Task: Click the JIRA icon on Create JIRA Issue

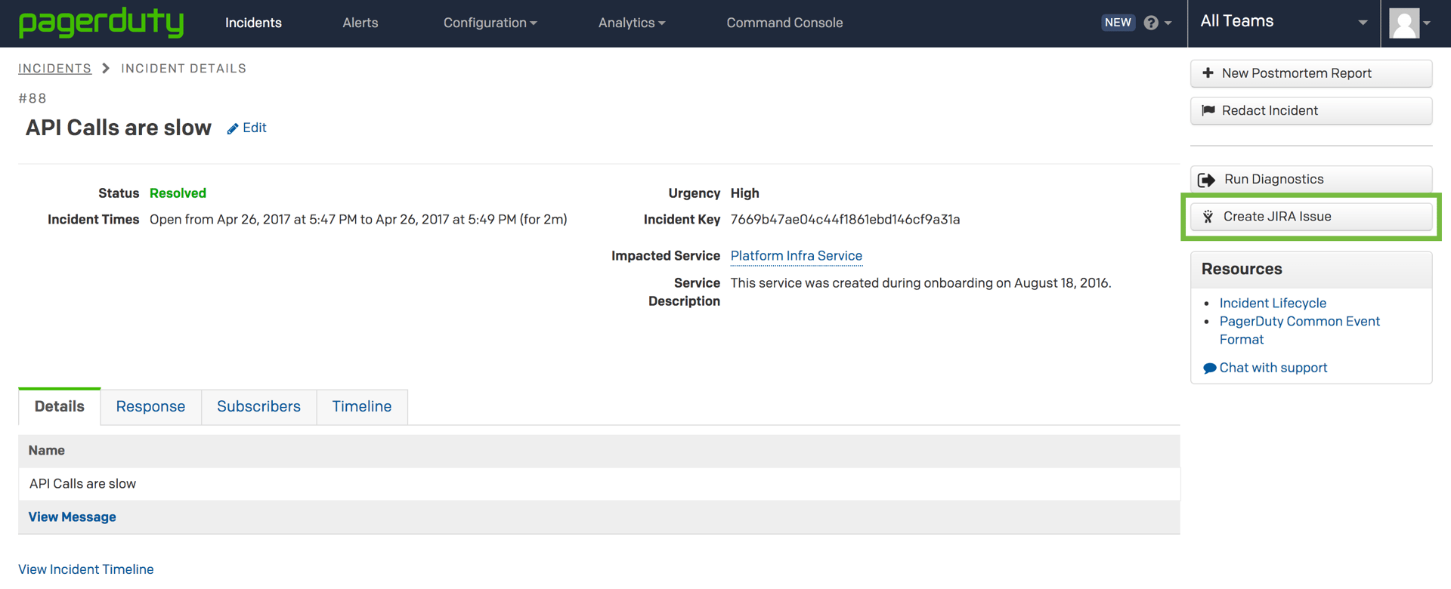Action: (1208, 217)
